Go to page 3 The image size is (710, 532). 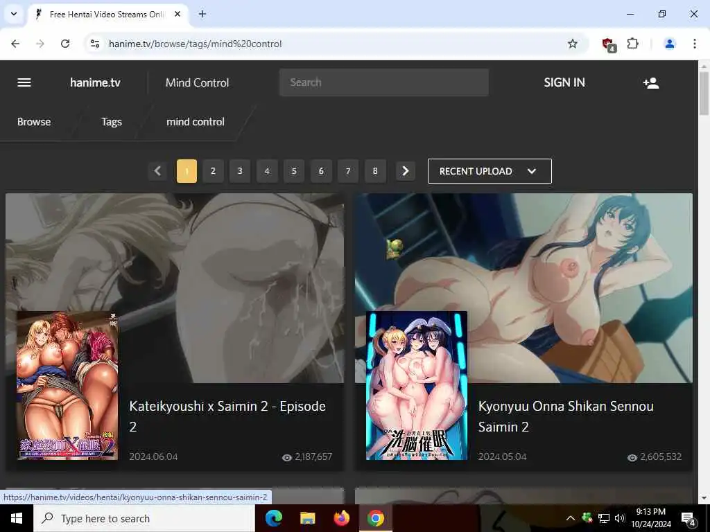pyautogui.click(x=240, y=171)
